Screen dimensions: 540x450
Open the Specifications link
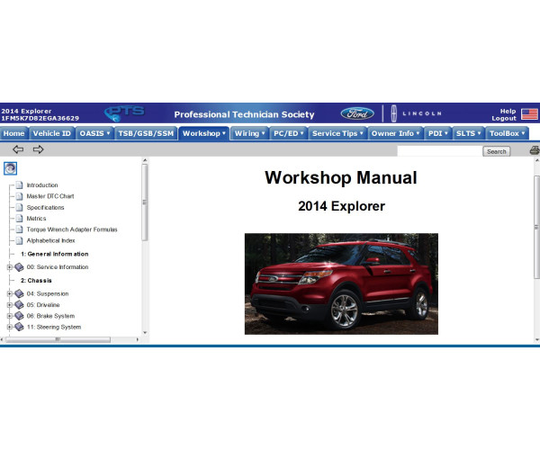coord(46,207)
